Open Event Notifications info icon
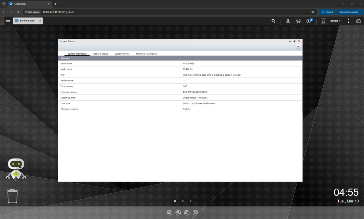Screen dimensions: 364x219 309,21
